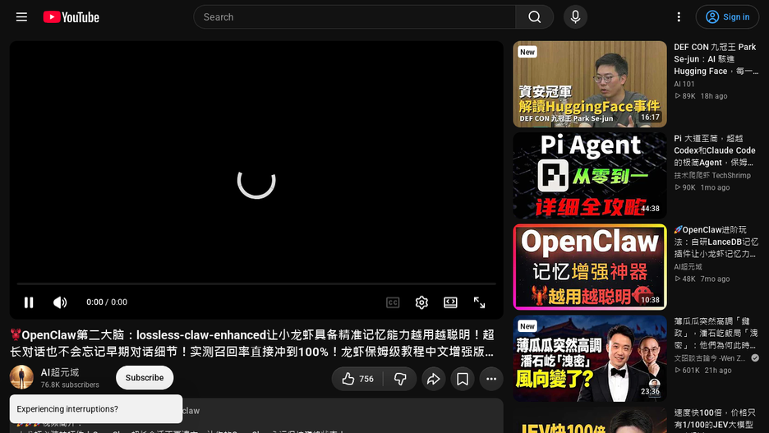Enter fullscreen mode
Screen dimensions: 769x433
[x=479, y=302]
